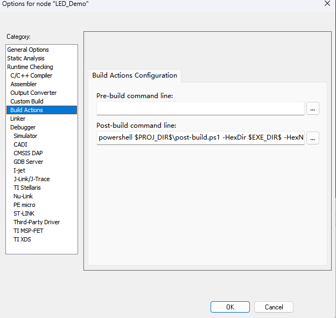Image resolution: width=336 pixels, height=318 pixels.
Task: Select Build Actions category
Action: [x=42, y=110]
